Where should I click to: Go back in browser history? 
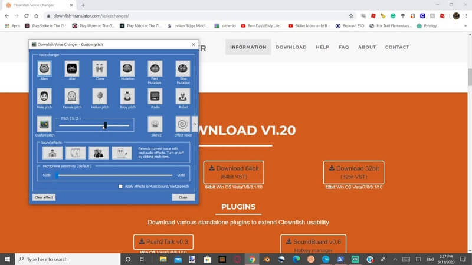tap(6, 16)
